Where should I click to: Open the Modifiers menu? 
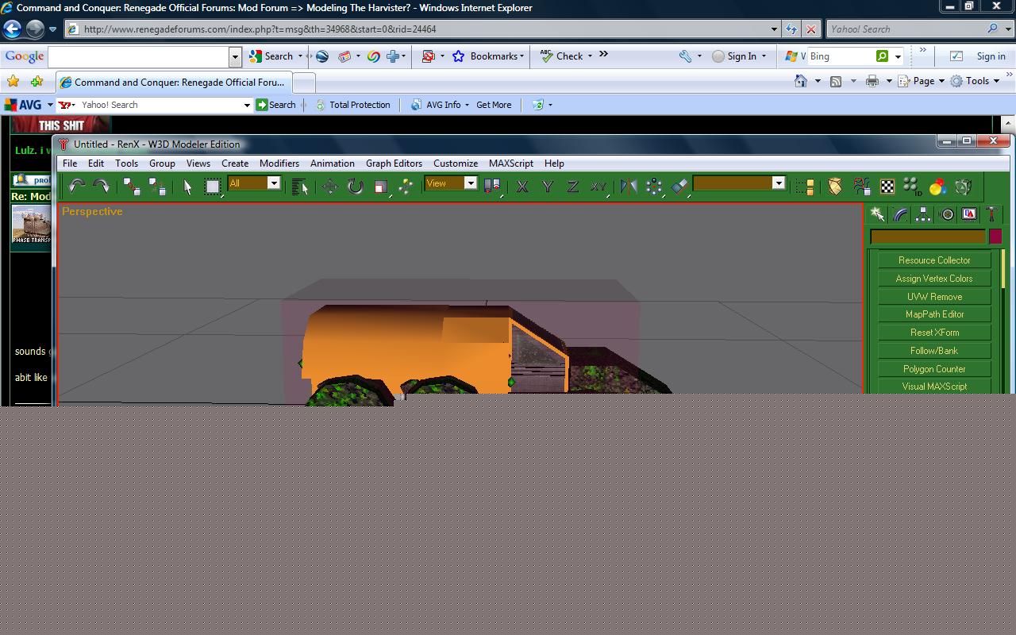coord(279,164)
